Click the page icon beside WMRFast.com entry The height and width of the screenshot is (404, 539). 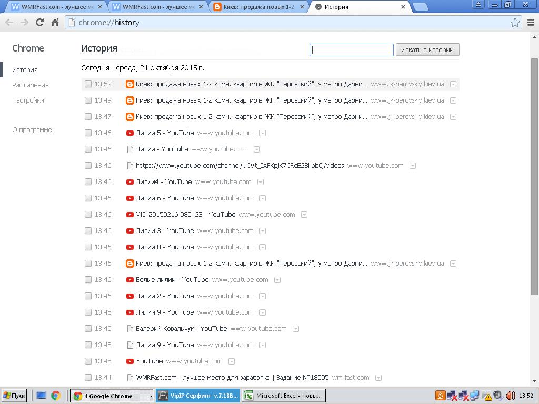(x=130, y=378)
